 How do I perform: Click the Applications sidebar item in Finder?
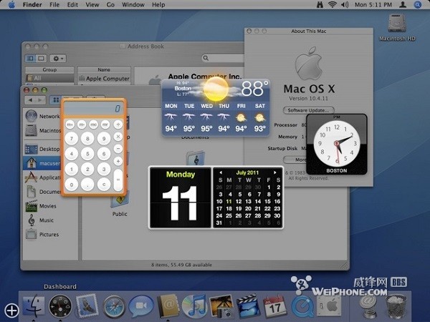coord(42,177)
